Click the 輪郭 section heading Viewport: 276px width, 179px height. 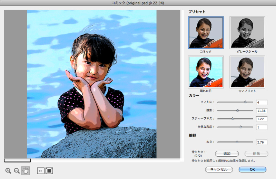tap(193, 135)
